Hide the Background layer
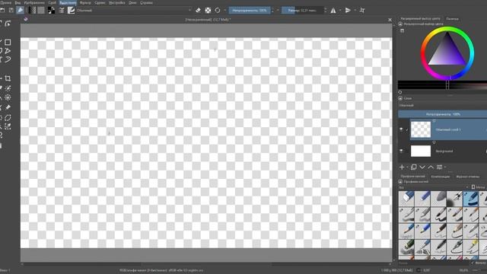Image resolution: width=487 pixels, height=274 pixels. point(401,151)
